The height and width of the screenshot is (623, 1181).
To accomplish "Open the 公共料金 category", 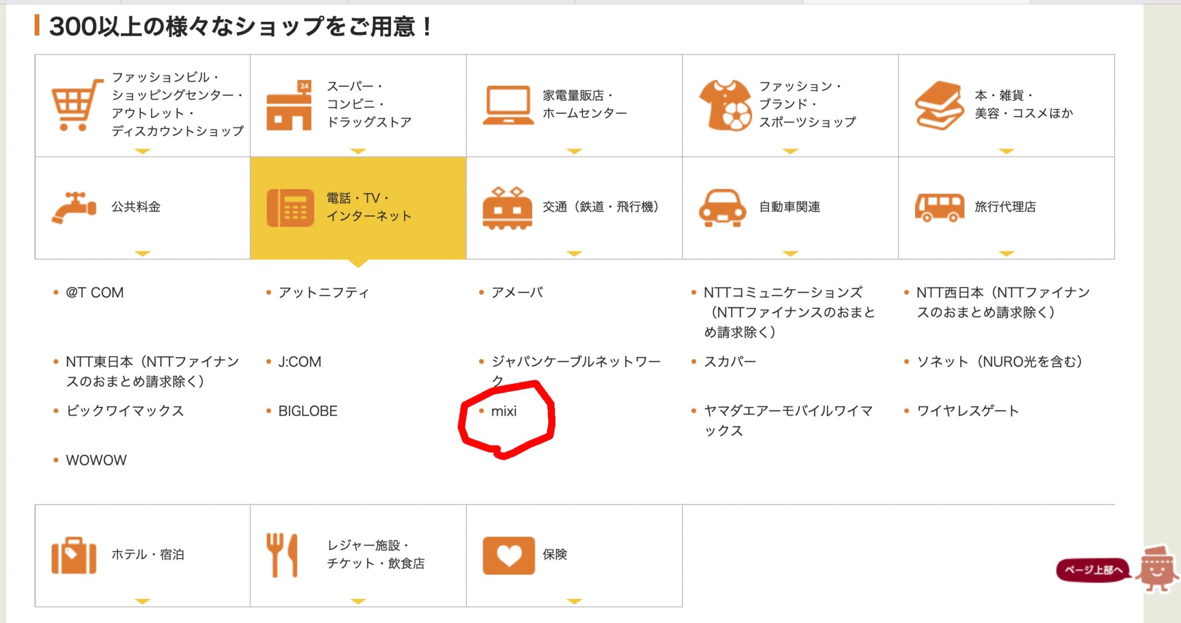I will point(142,208).
